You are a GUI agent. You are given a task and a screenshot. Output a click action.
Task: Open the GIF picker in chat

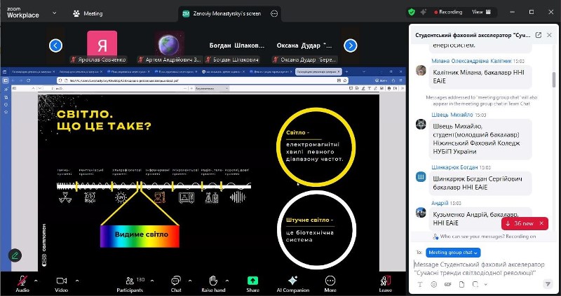click(x=447, y=285)
